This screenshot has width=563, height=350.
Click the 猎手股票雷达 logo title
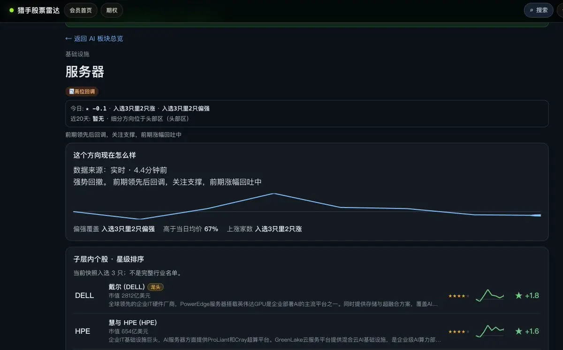38,10
